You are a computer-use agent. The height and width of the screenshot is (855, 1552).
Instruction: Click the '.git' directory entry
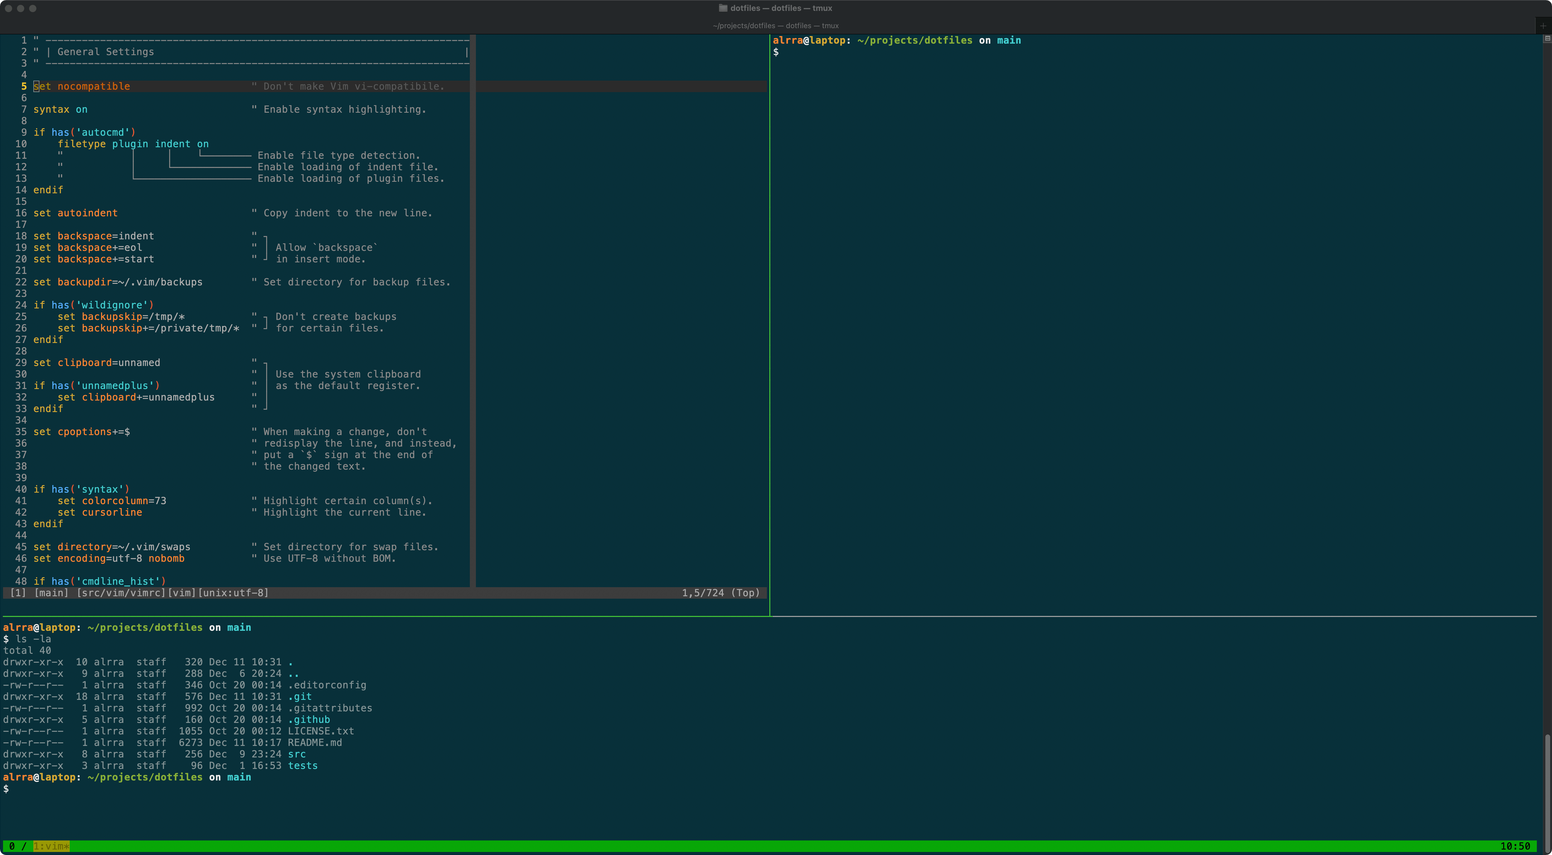[299, 697]
